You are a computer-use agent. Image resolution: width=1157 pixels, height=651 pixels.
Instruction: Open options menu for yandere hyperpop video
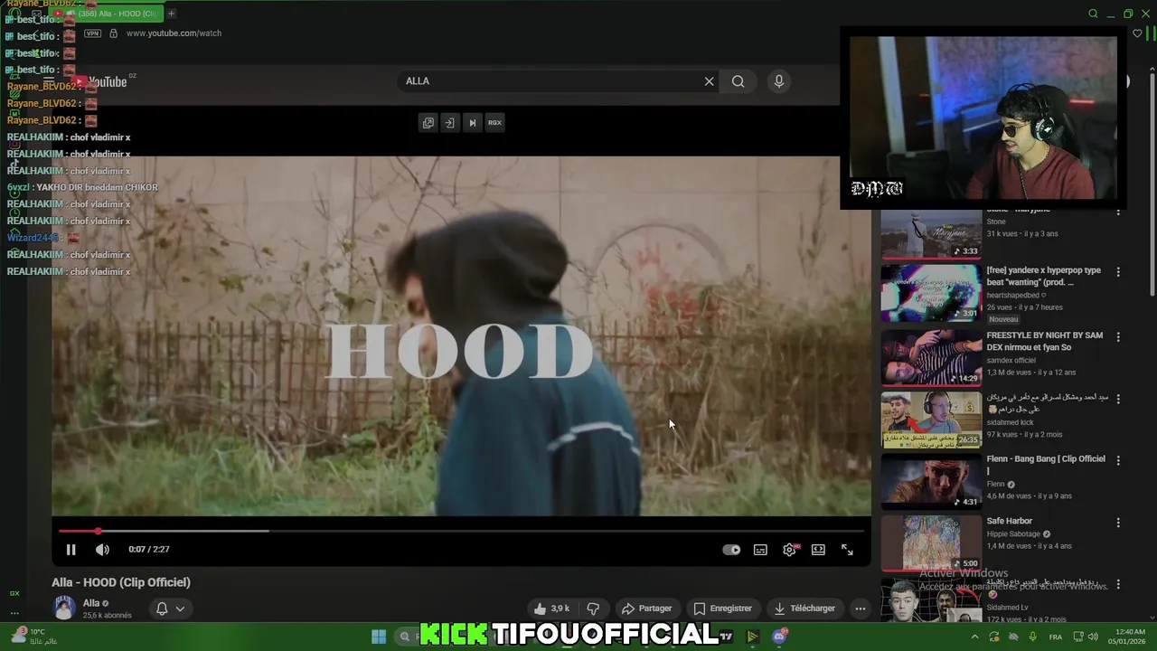point(1118,272)
